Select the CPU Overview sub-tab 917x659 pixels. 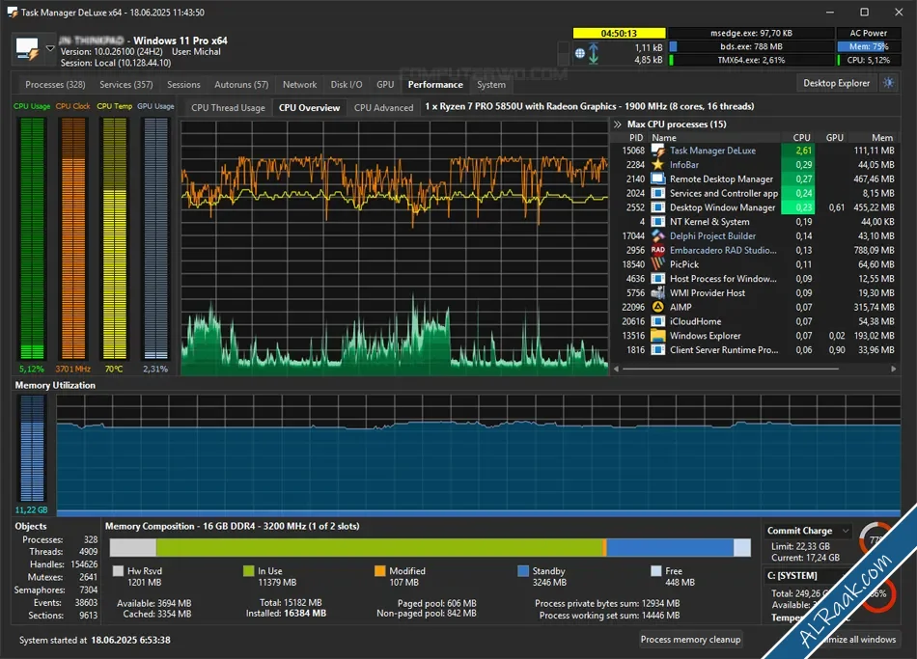[310, 108]
